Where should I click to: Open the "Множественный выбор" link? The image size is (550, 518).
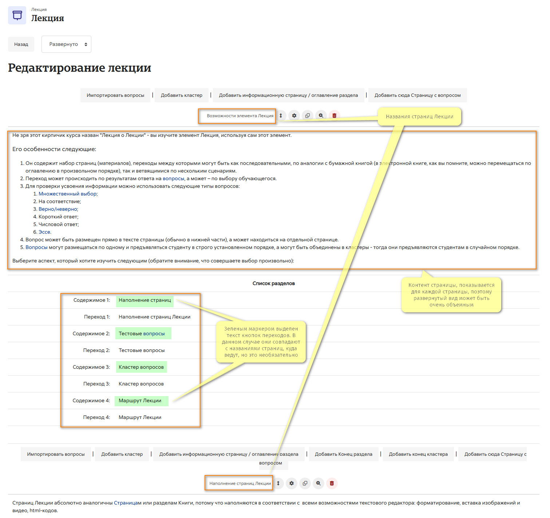coord(68,194)
